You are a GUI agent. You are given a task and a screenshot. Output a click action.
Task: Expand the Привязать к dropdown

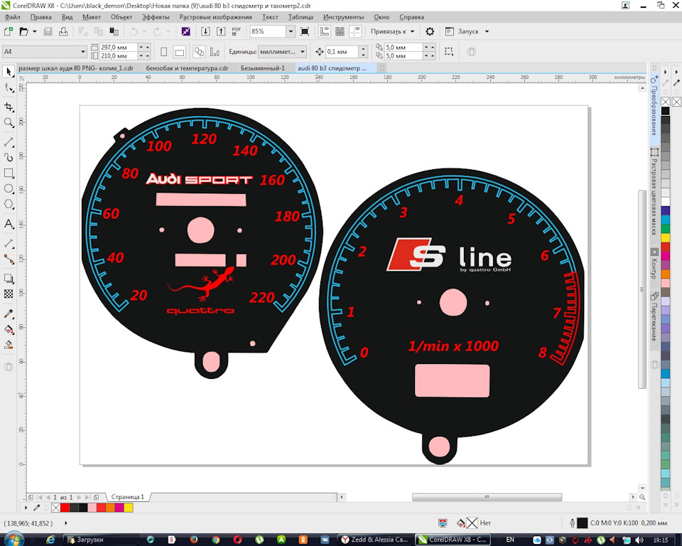click(x=412, y=31)
